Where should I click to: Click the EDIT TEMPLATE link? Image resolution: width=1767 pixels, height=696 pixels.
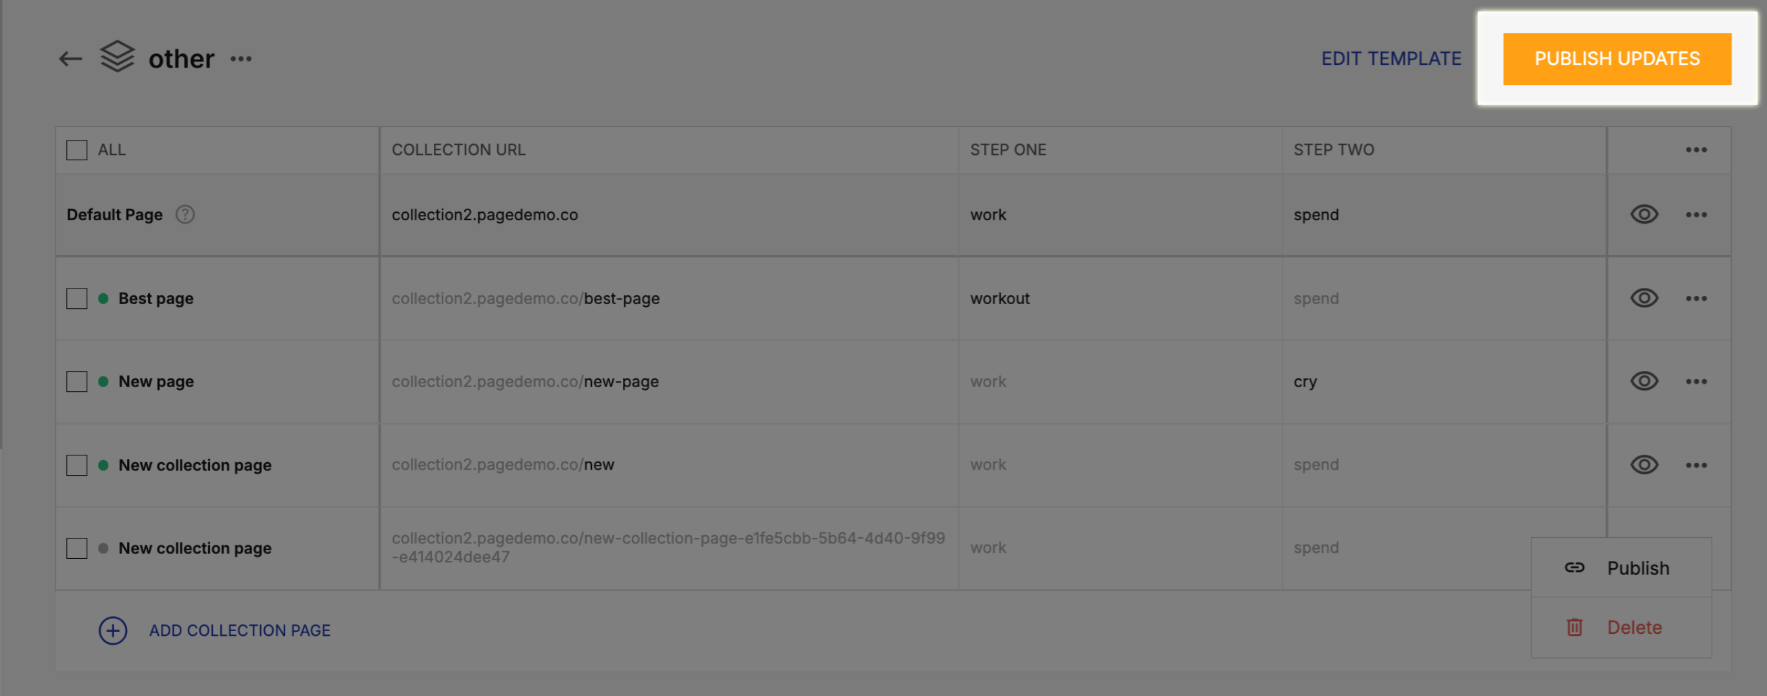(x=1391, y=58)
